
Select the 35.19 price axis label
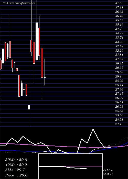119,25
